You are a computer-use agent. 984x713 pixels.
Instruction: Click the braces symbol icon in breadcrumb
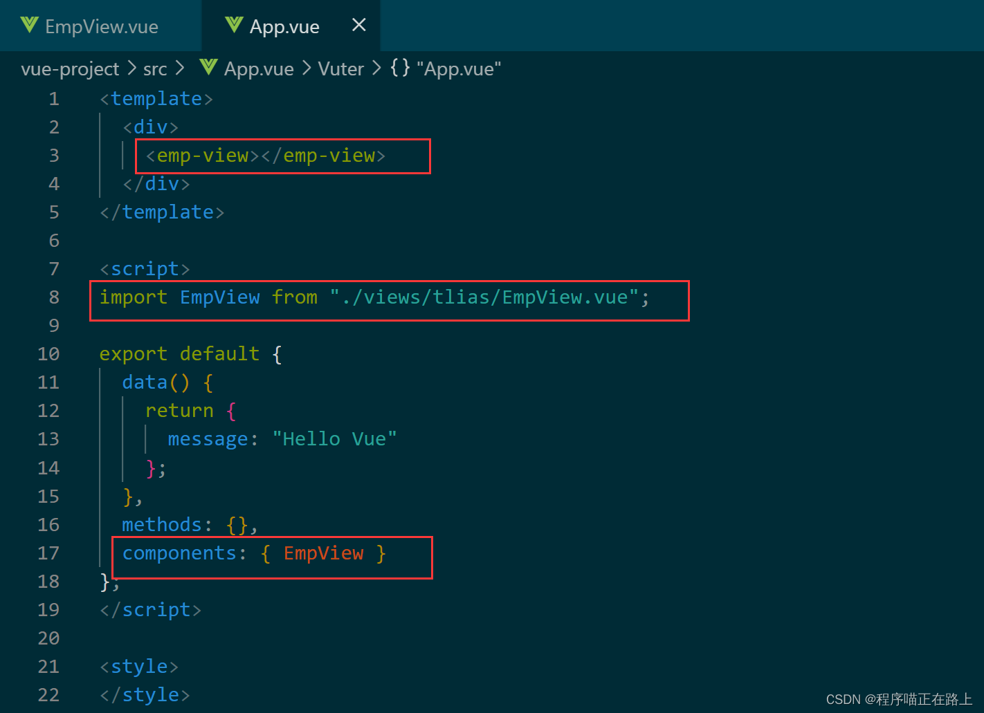point(400,68)
